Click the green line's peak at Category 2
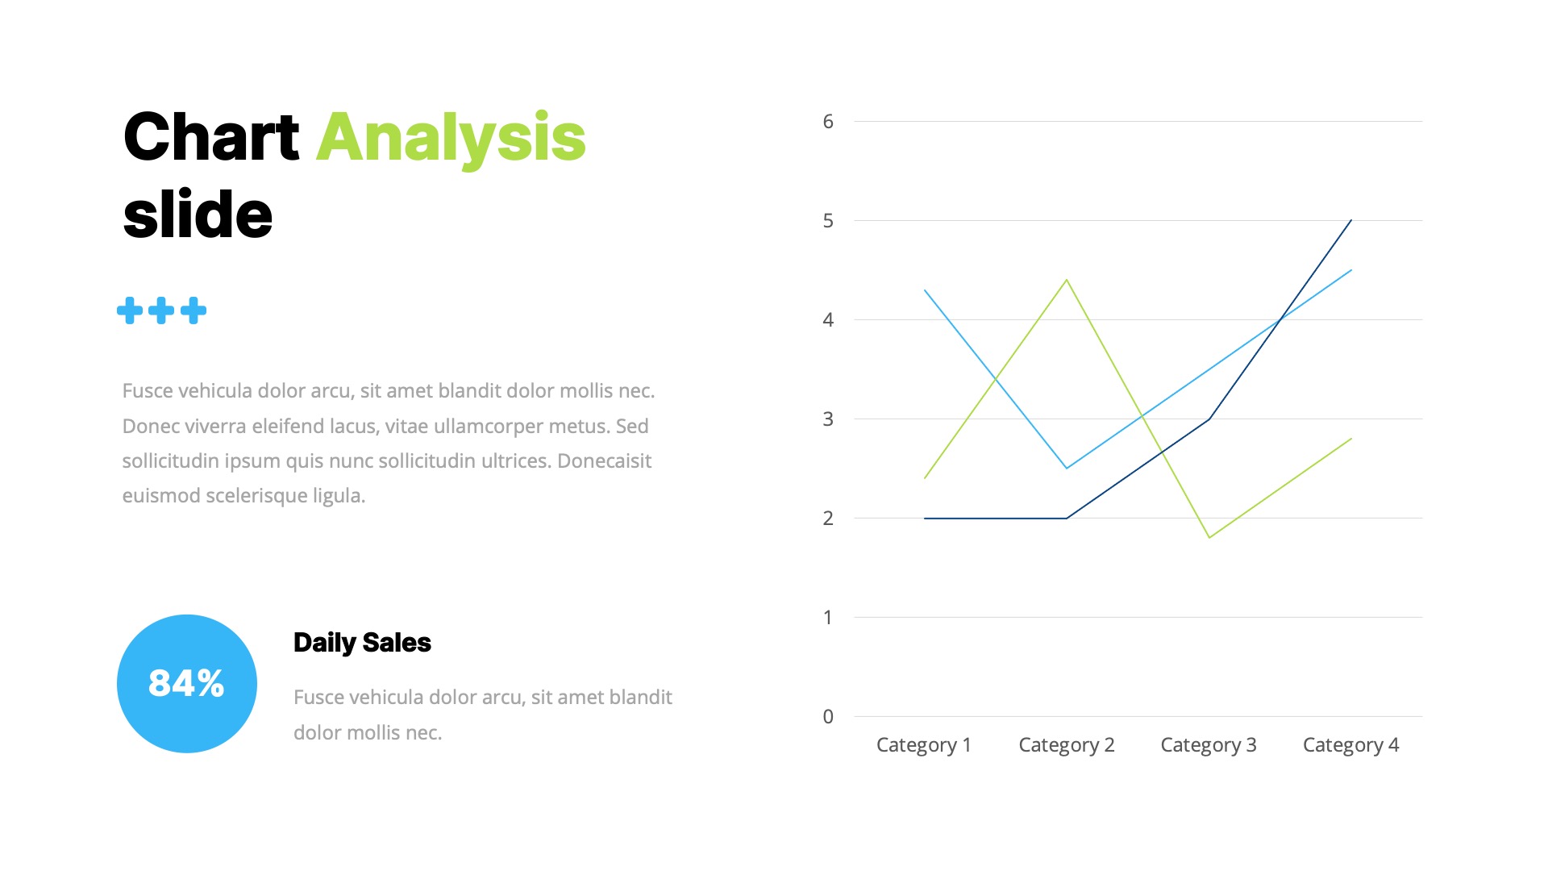The image size is (1548, 871). 1067,281
